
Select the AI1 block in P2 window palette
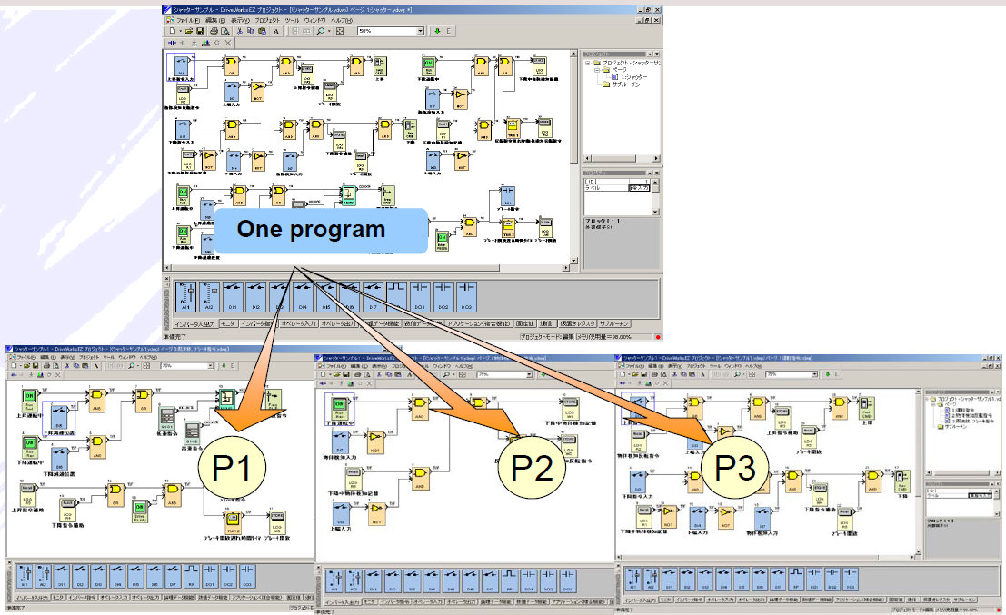pos(334,581)
